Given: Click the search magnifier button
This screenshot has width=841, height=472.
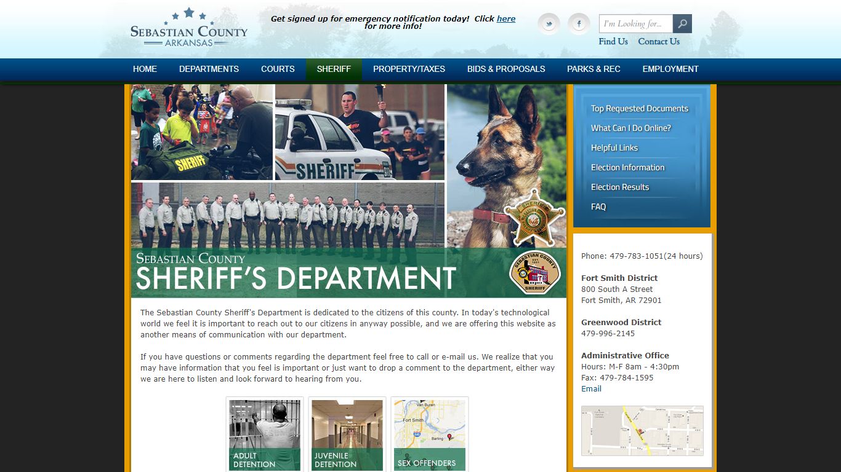Looking at the screenshot, I should [x=682, y=24].
